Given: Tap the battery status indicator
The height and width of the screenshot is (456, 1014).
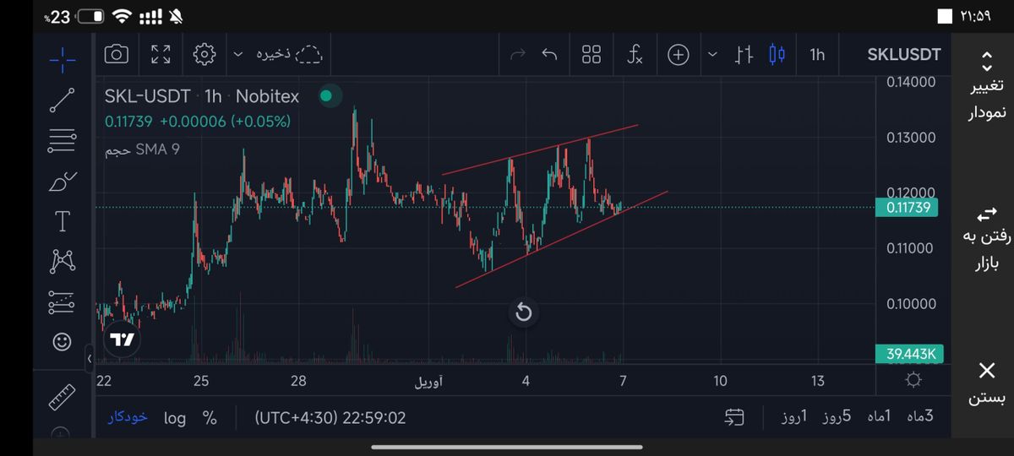Looking at the screenshot, I should click(90, 16).
